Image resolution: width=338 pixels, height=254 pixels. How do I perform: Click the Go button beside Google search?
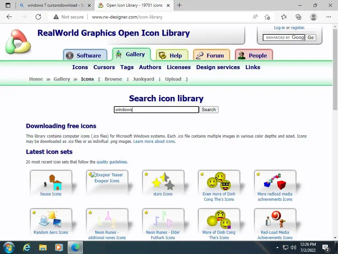pyautogui.click(x=310, y=37)
